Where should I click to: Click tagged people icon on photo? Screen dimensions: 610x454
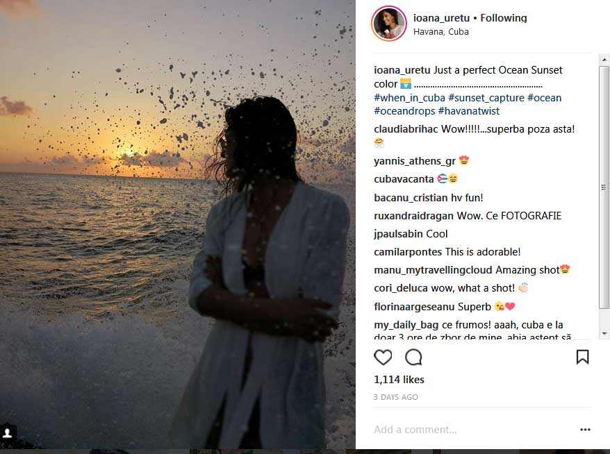(x=8, y=432)
